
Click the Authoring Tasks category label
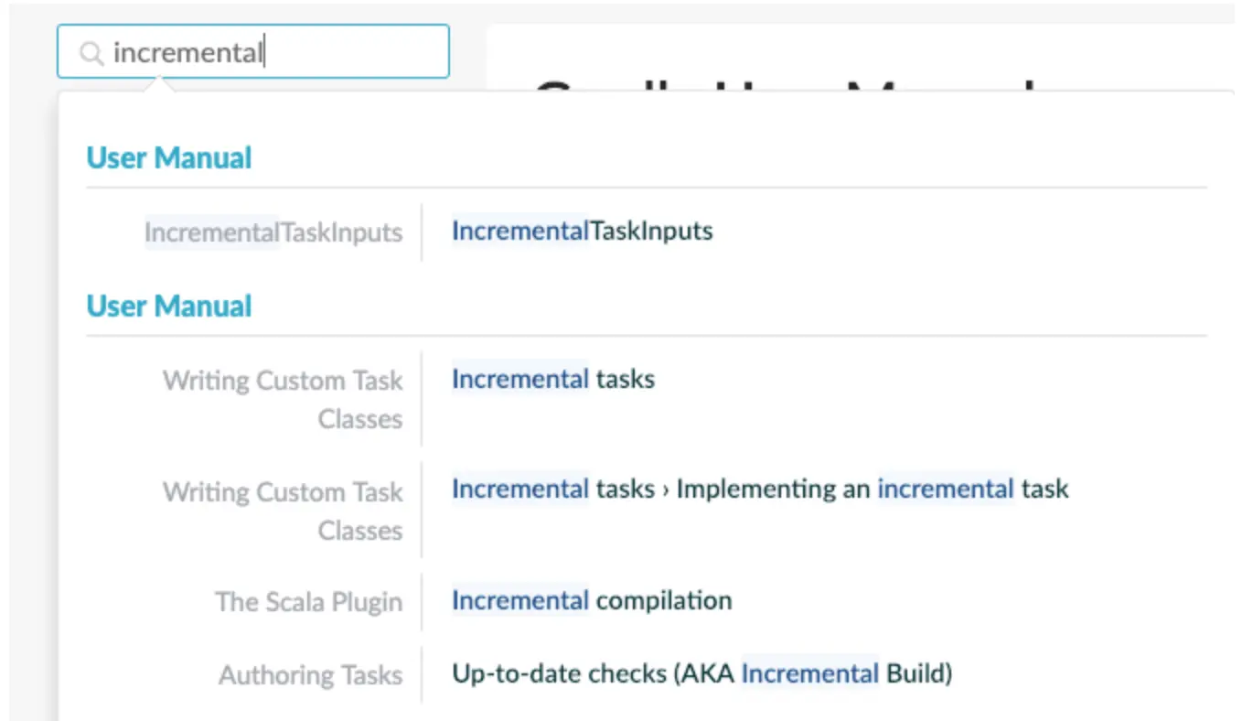point(310,675)
